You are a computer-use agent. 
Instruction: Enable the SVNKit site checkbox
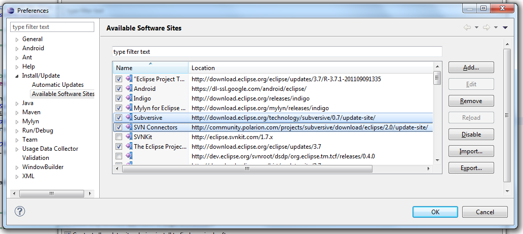(119, 137)
